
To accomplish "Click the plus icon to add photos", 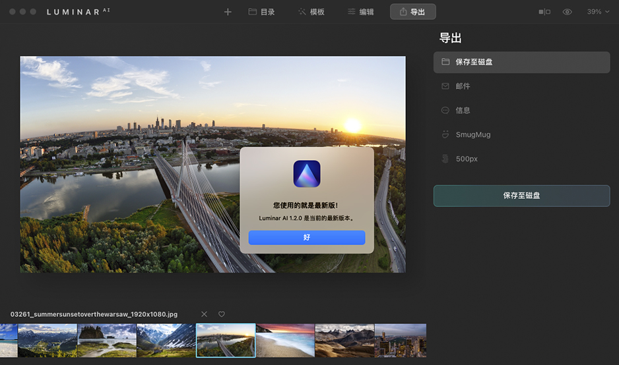I will click(228, 12).
